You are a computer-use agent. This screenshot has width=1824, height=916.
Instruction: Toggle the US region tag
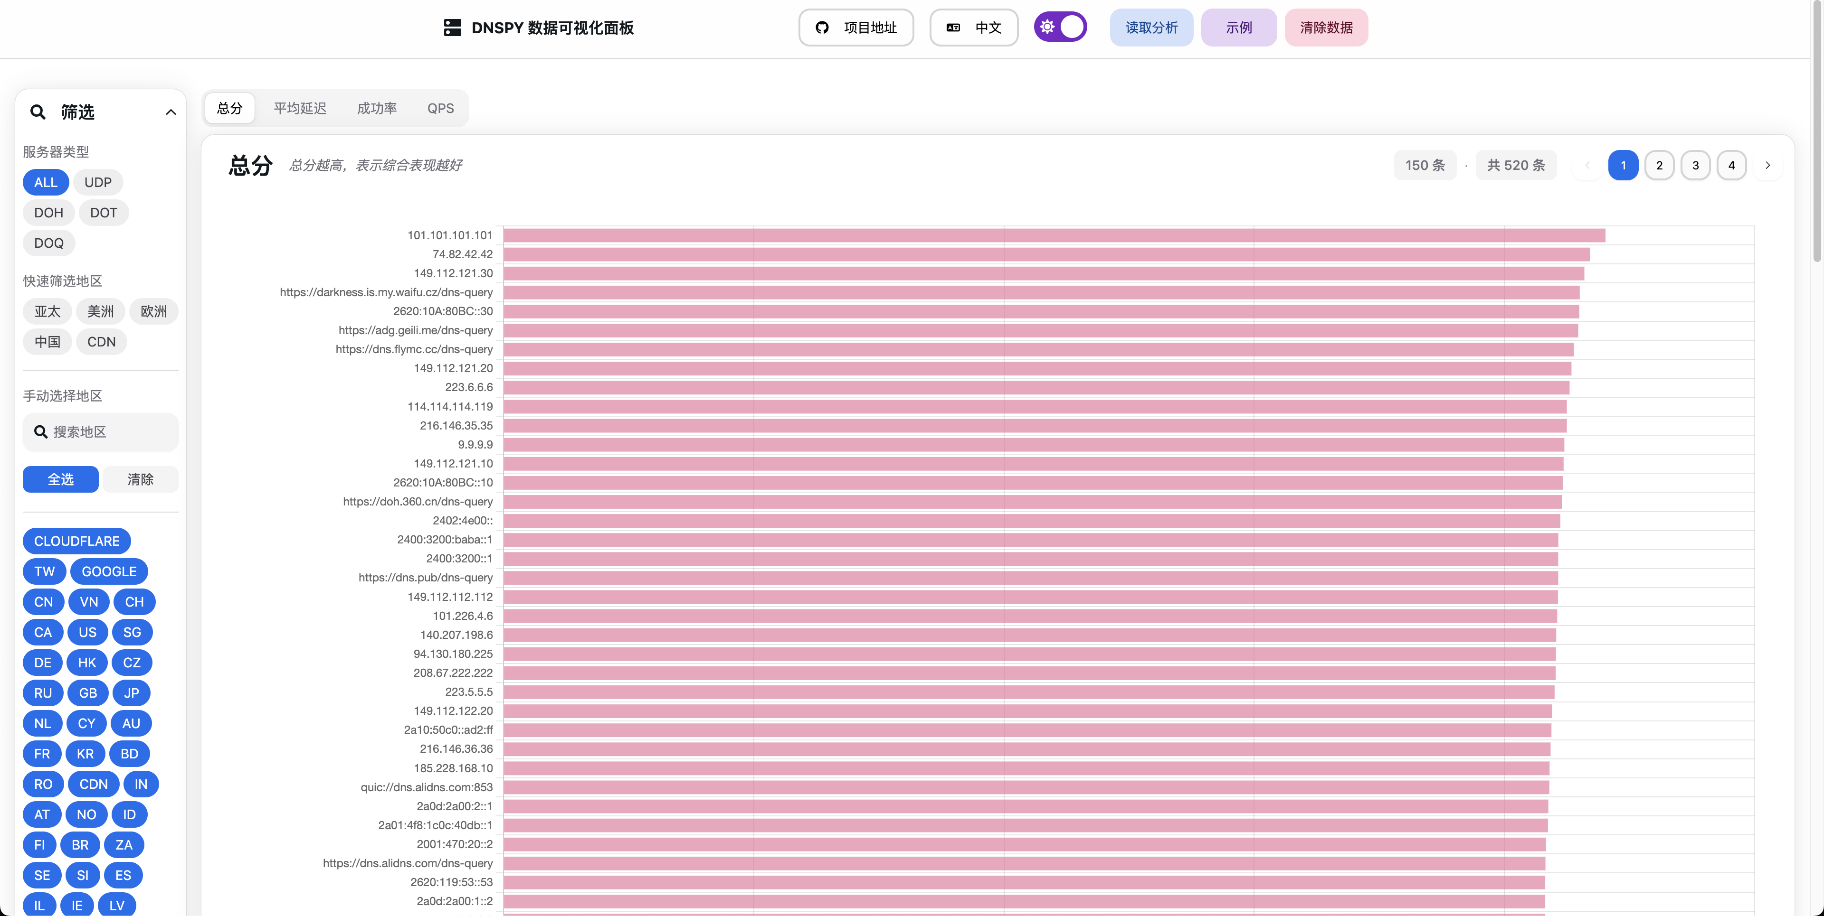88,632
